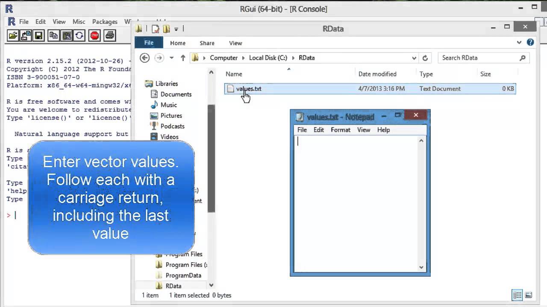Switch to Home tab in Explorer
Image resolution: width=547 pixels, height=307 pixels.
(178, 43)
